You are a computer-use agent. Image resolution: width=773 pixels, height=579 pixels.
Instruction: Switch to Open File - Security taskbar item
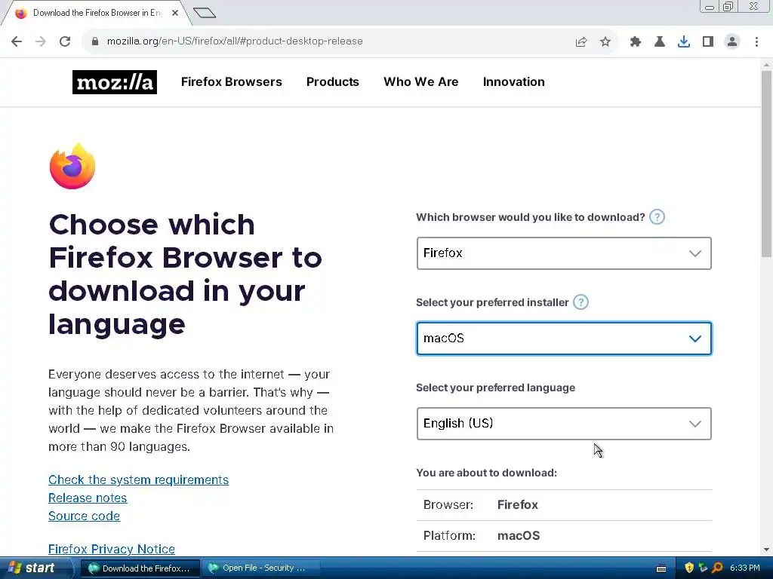[260, 568]
